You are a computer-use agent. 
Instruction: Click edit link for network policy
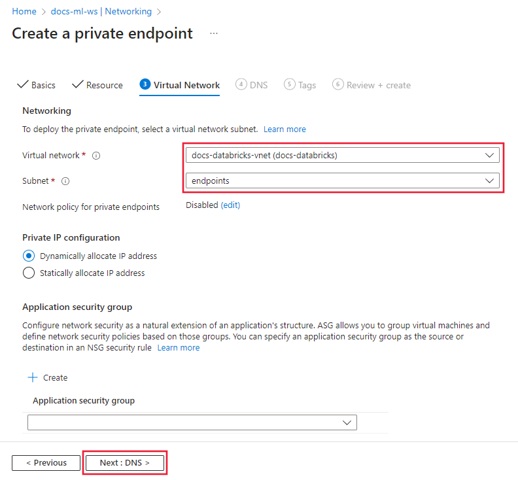click(230, 205)
